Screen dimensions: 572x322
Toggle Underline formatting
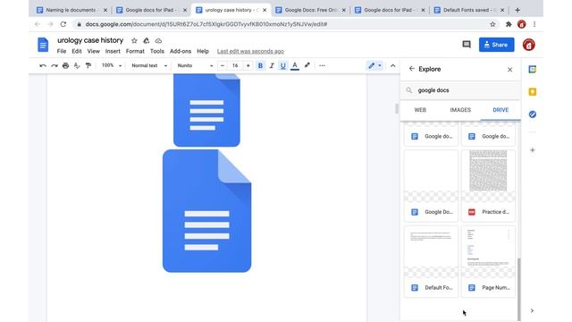tap(282, 65)
